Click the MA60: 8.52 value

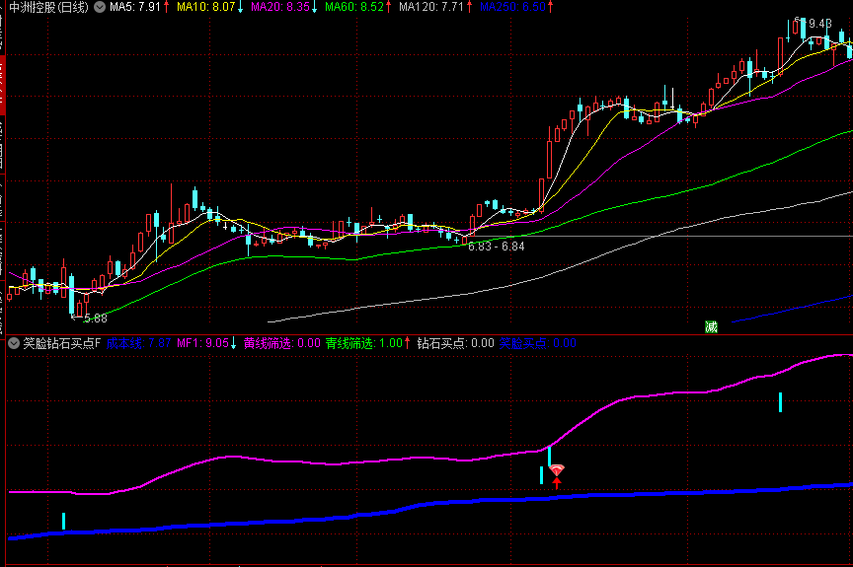(x=354, y=7)
